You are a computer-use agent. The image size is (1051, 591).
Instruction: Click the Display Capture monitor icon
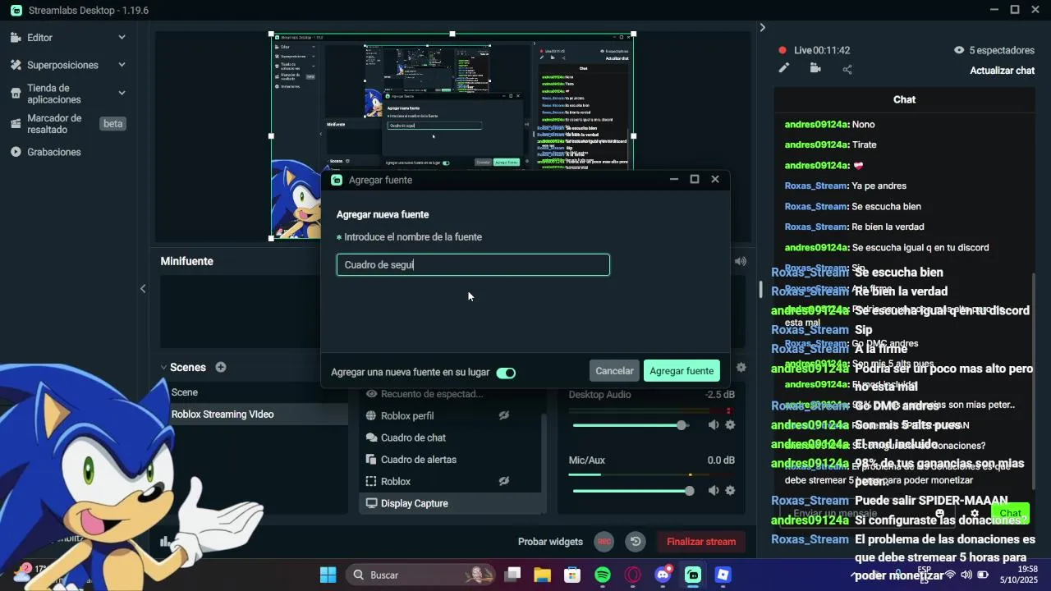point(371,503)
